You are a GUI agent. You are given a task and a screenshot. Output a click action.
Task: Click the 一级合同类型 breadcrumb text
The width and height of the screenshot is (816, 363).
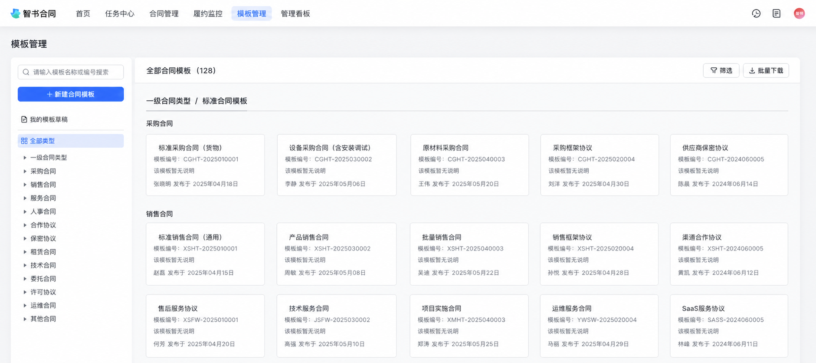(168, 101)
